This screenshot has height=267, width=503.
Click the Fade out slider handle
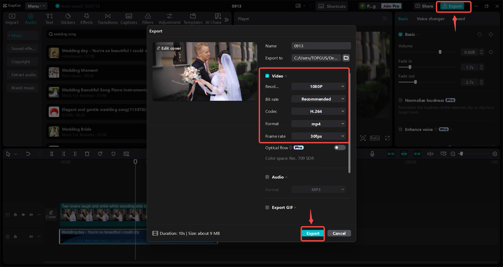[x=415, y=82]
